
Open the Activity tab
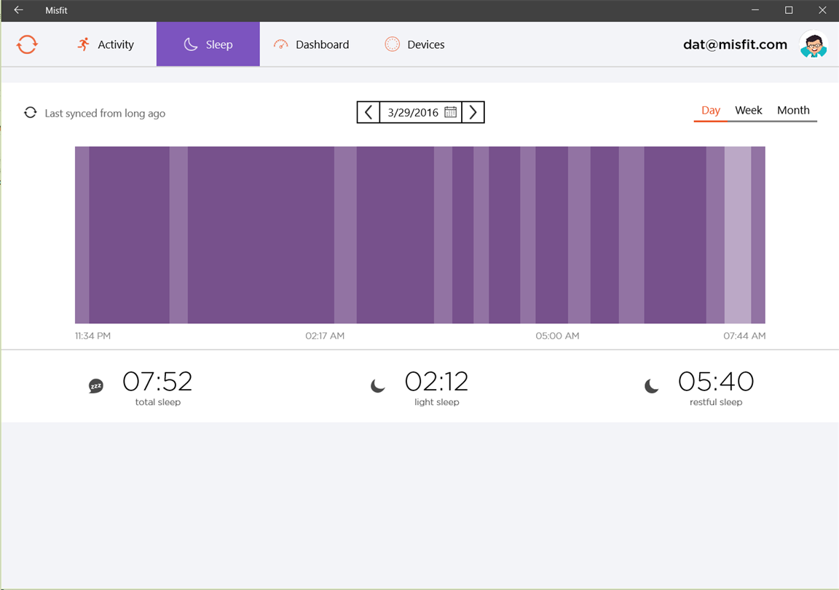click(106, 44)
